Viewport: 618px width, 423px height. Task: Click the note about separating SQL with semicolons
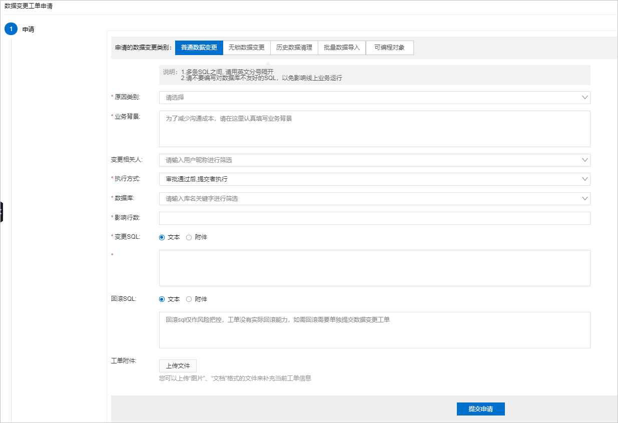[x=228, y=72]
